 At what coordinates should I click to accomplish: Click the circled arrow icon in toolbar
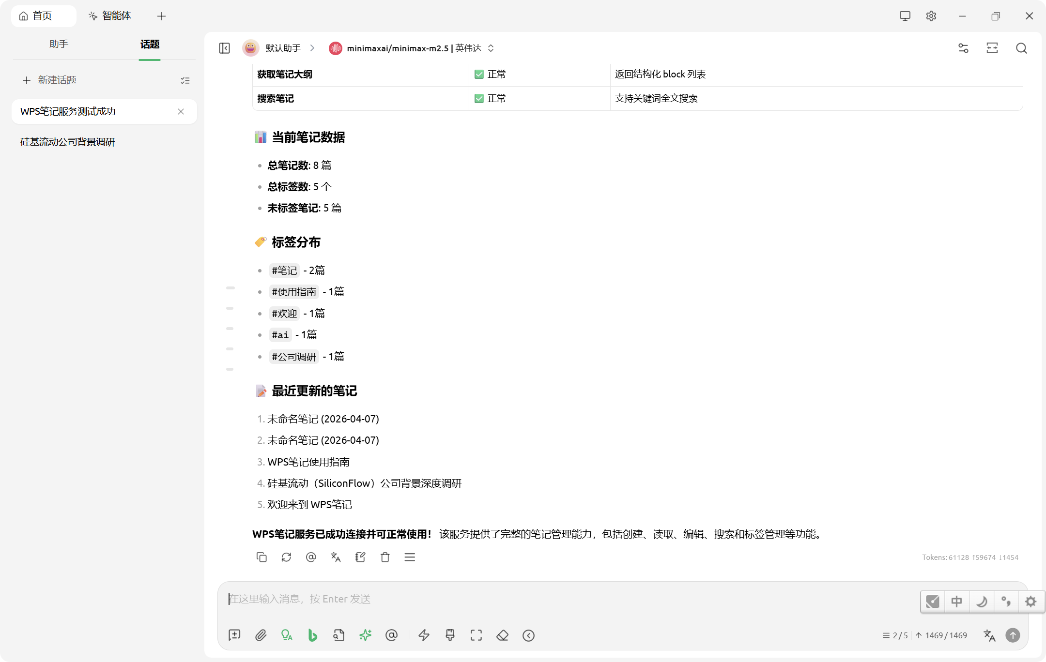tap(529, 635)
